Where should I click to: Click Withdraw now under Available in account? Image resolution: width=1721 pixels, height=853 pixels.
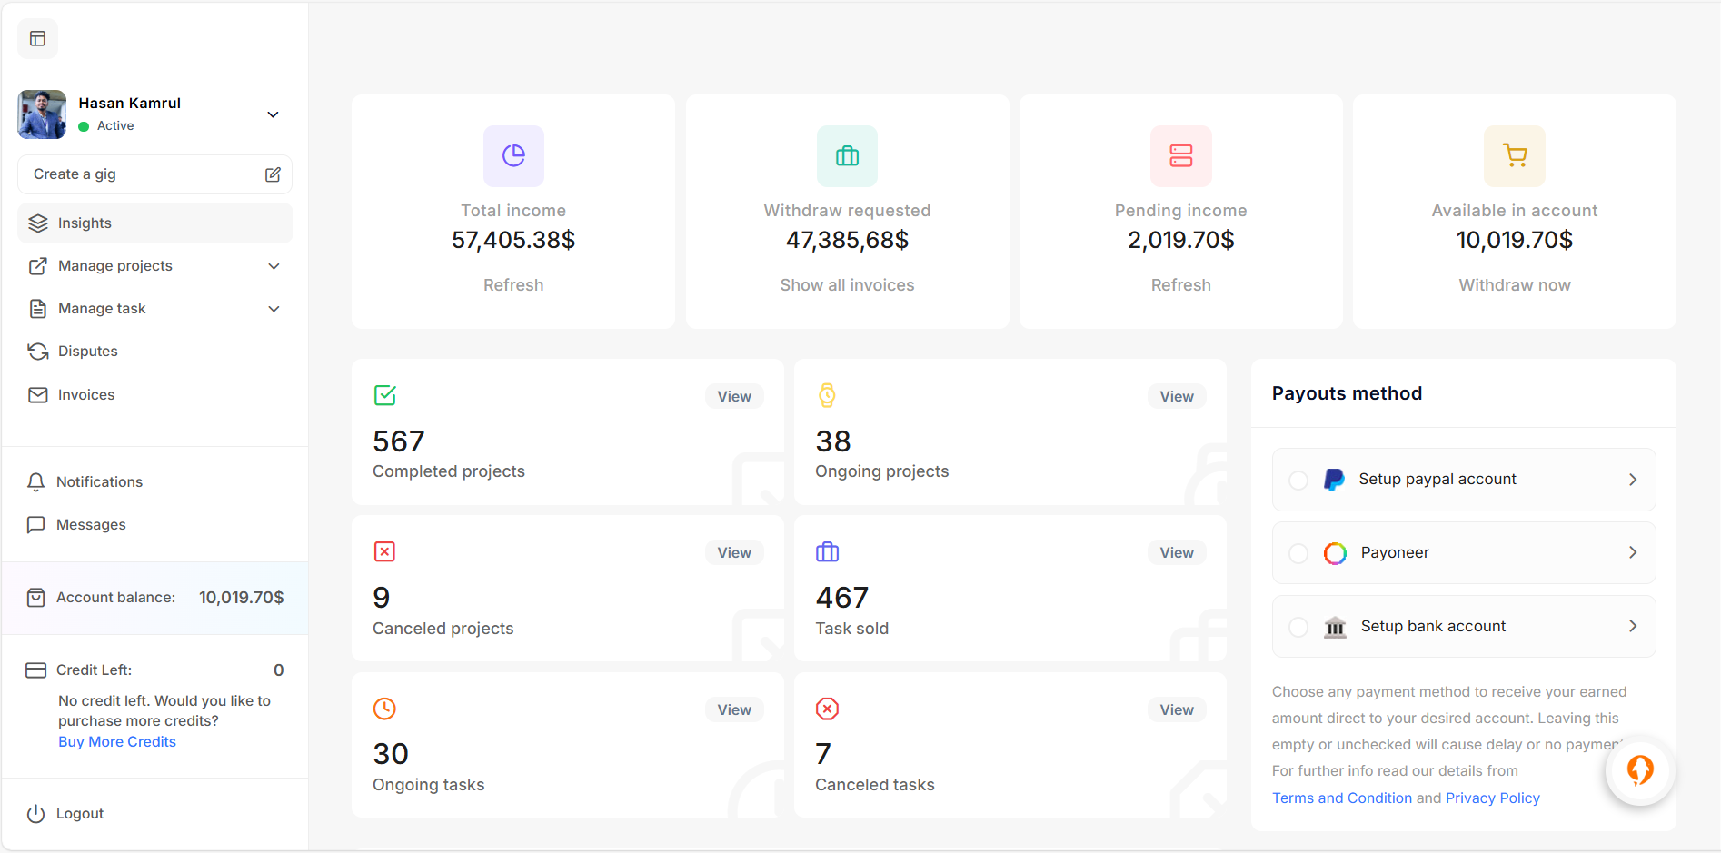click(1514, 285)
